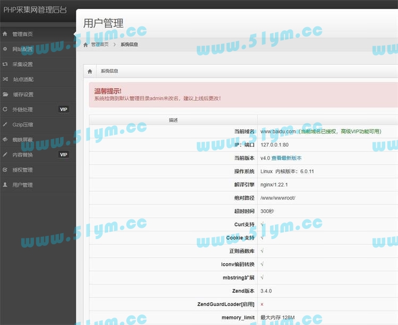Click the Curl支持 row label
The image size is (398, 325).
pos(244,225)
